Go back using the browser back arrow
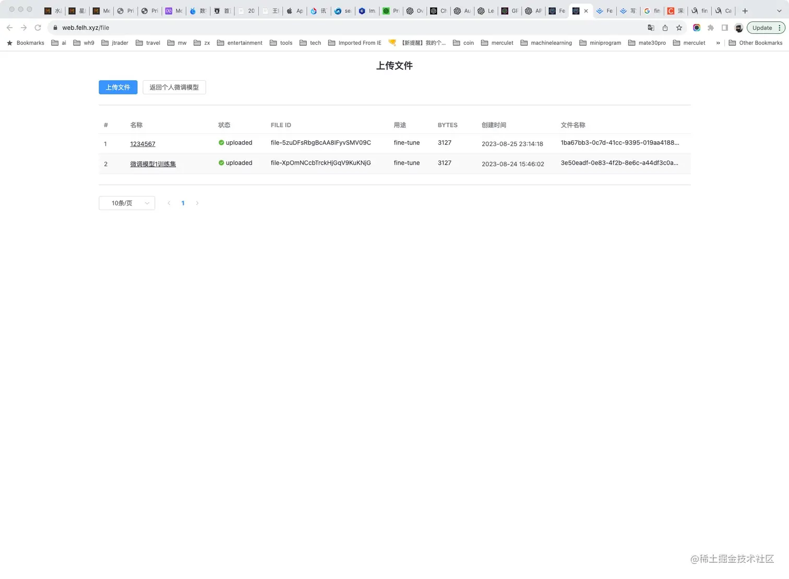Viewport: 789px width, 579px height. coord(9,28)
